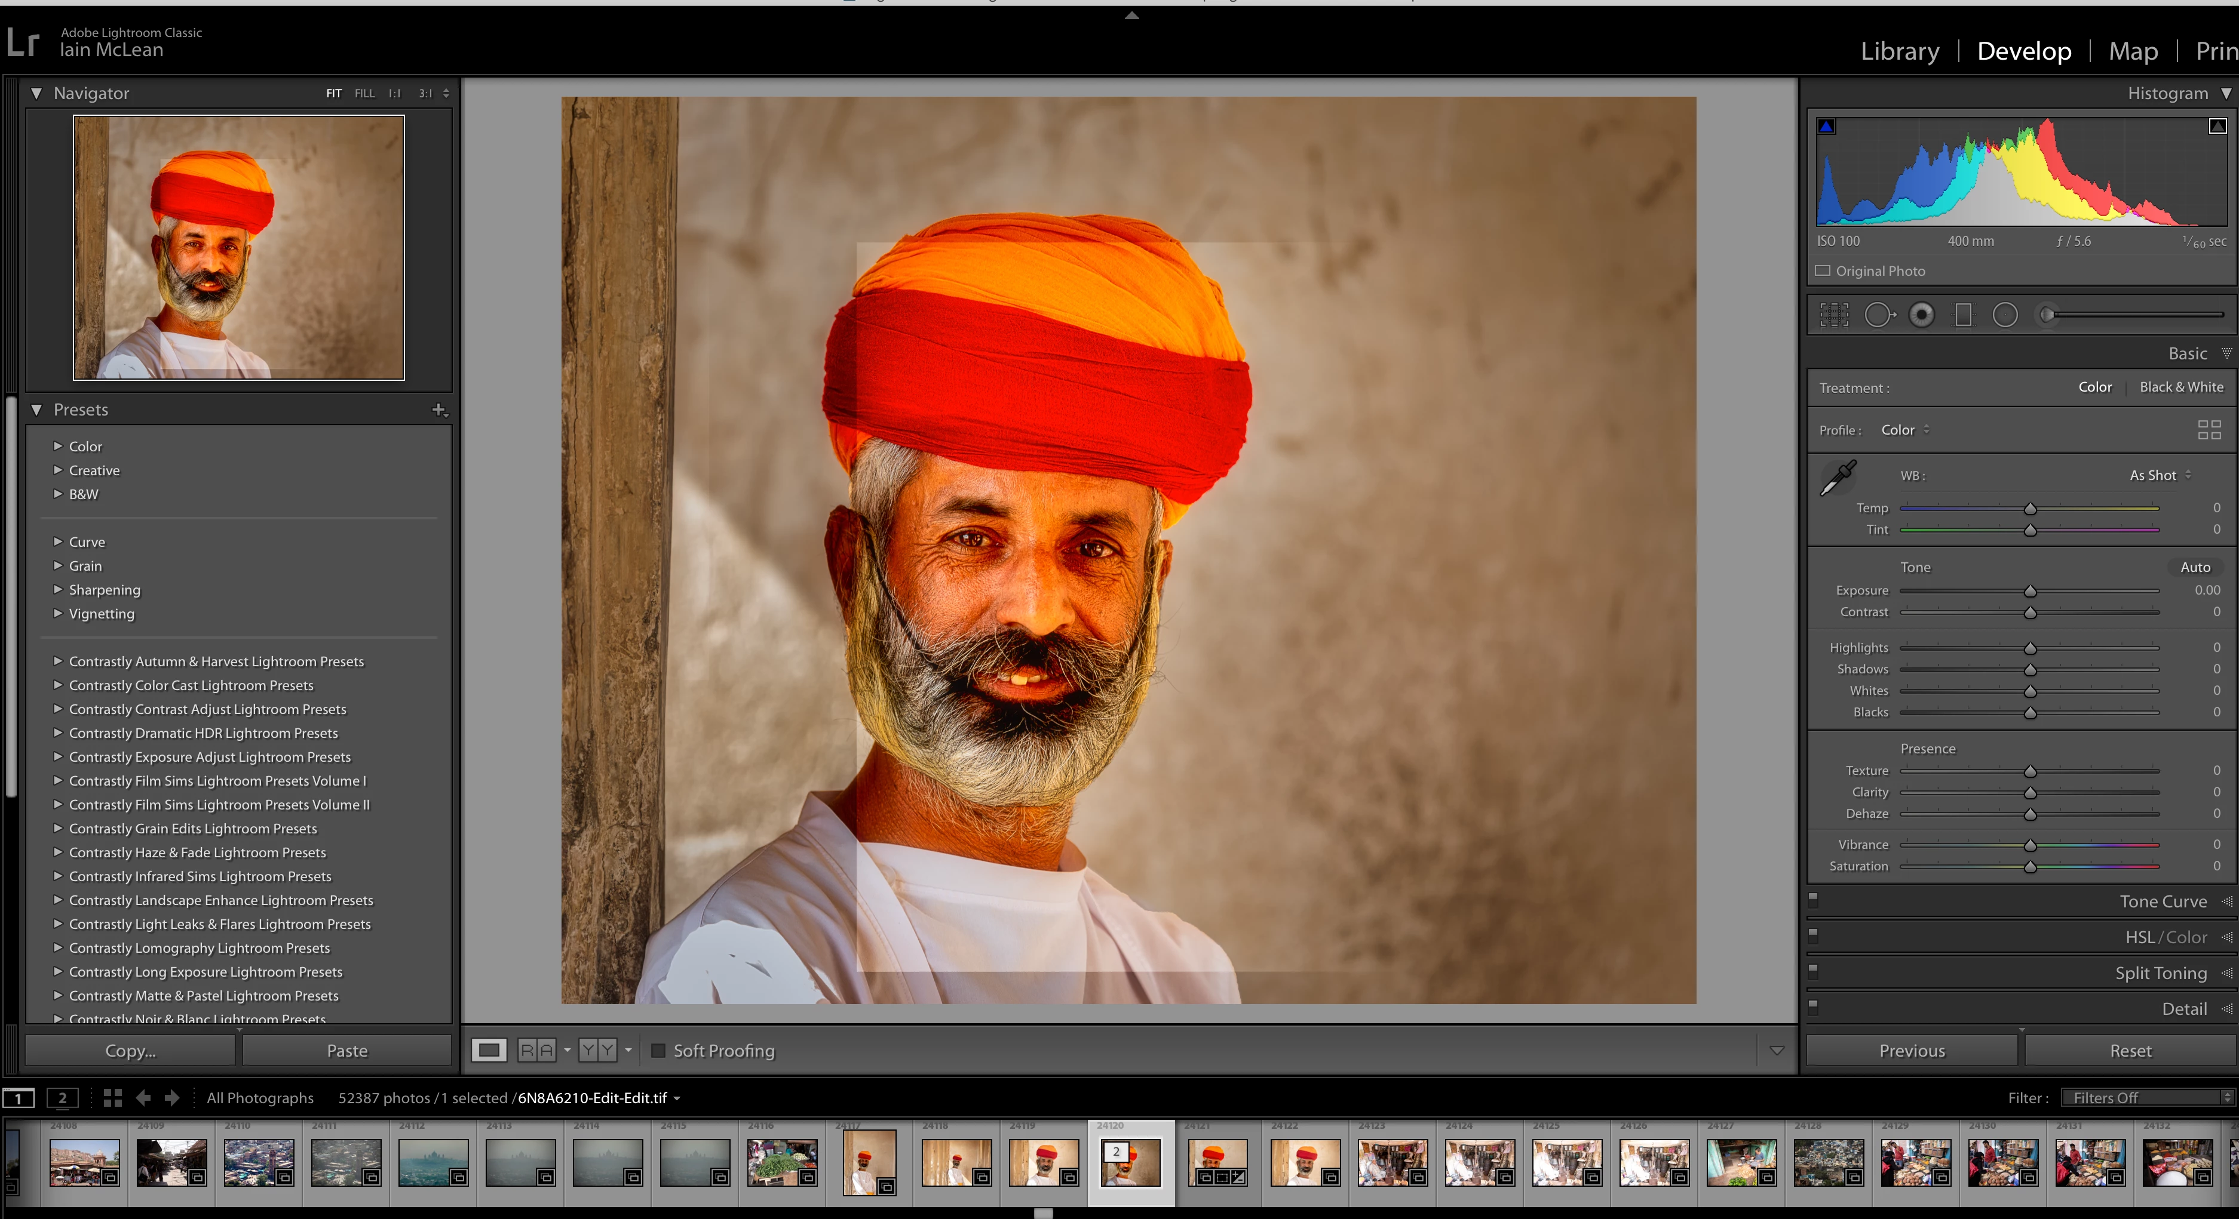This screenshot has height=1219, width=2239.
Task: Check the Original Photo box
Action: point(1823,271)
